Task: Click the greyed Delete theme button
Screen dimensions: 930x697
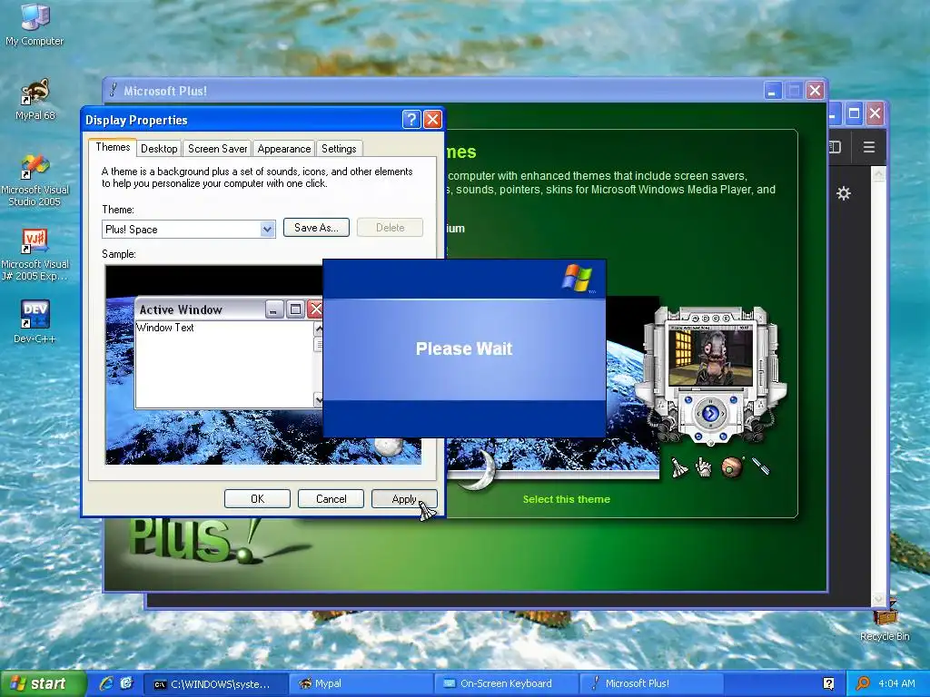Action: click(390, 228)
